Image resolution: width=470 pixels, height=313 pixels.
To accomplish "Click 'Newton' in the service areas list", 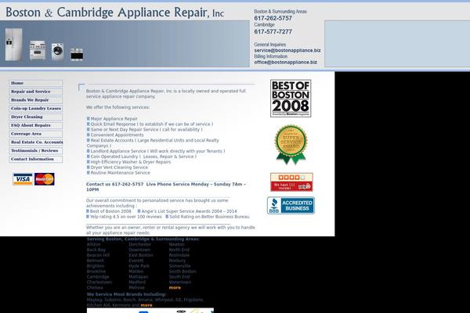I will pos(176,244).
